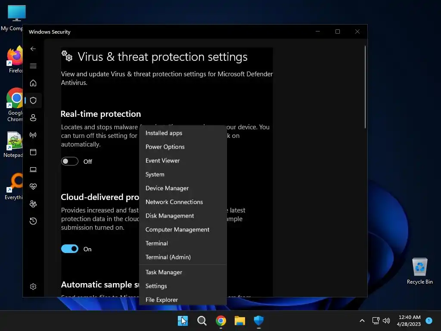Launch Terminal (Admin) menu item
The image size is (441, 331).
[x=183, y=257]
